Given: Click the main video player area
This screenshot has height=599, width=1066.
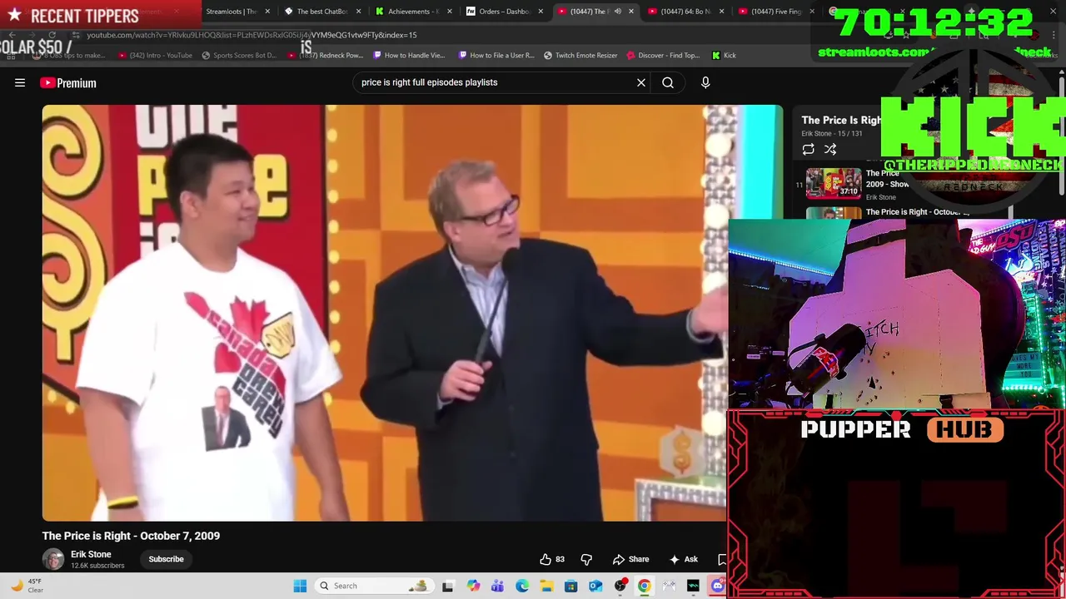Looking at the screenshot, I should click(384, 313).
